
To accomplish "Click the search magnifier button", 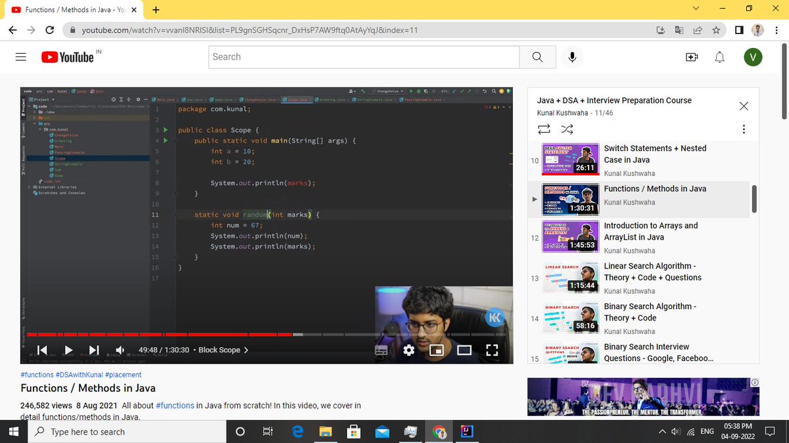I will 537,57.
